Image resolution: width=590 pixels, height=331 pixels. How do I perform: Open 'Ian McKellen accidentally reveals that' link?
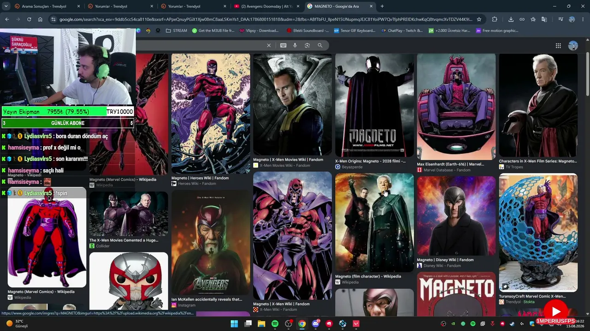tap(206, 299)
